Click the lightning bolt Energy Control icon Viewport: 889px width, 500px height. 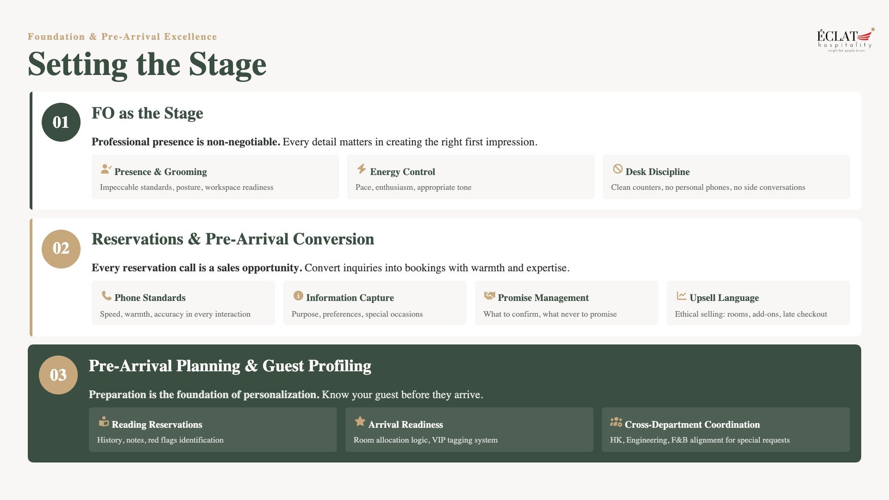click(x=362, y=169)
